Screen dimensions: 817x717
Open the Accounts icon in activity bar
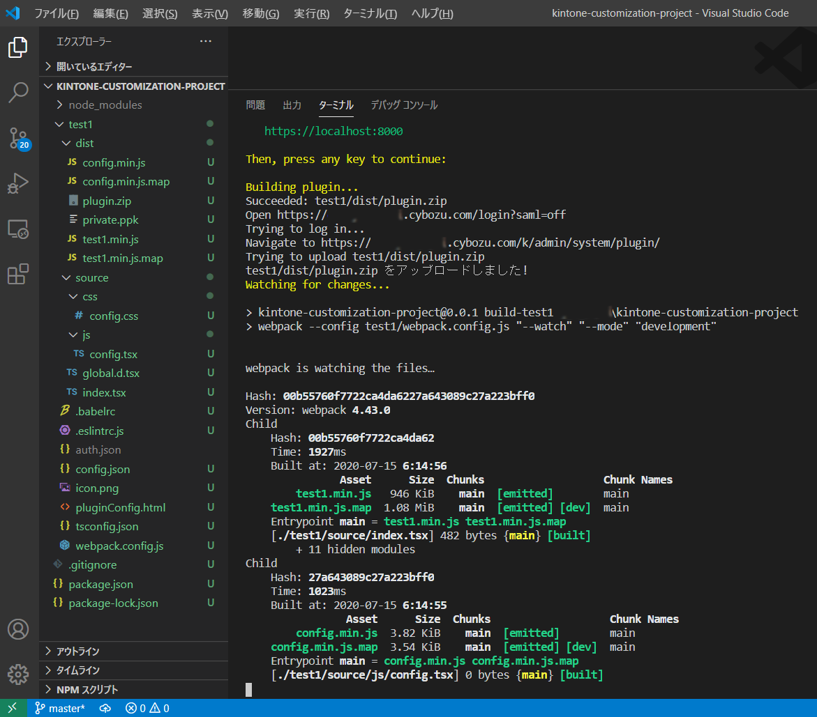pyautogui.click(x=18, y=629)
